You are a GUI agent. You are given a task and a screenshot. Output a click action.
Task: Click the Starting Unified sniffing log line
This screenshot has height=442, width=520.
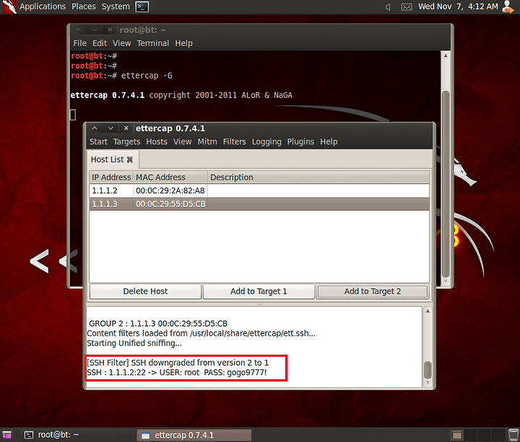[x=134, y=343]
